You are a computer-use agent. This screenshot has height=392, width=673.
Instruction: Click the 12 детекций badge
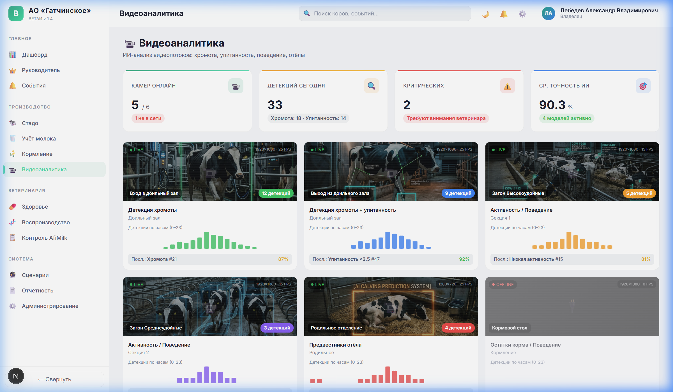coord(276,193)
